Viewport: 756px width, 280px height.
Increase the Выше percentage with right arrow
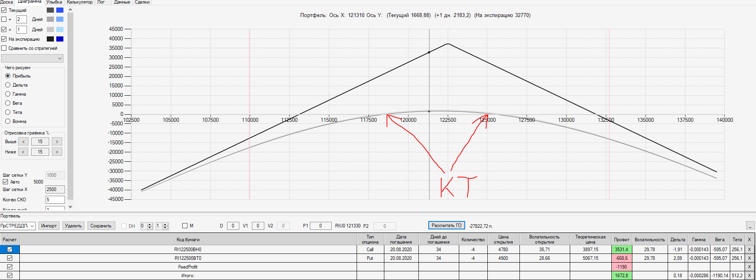tap(57, 142)
